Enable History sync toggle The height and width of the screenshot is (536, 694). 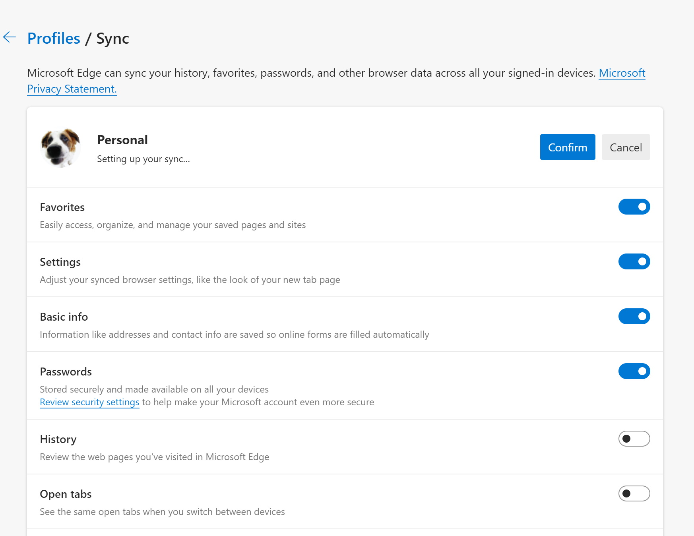634,439
